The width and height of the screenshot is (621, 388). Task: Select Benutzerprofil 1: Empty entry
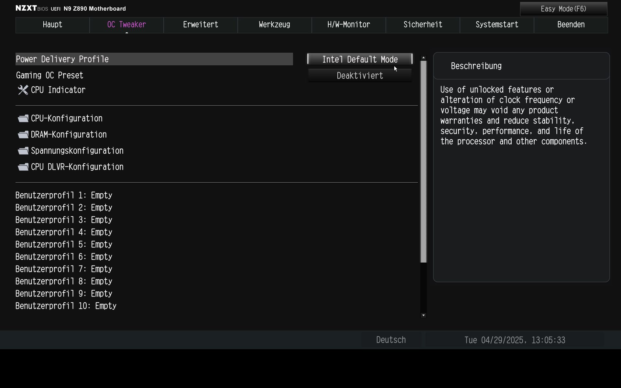64,195
